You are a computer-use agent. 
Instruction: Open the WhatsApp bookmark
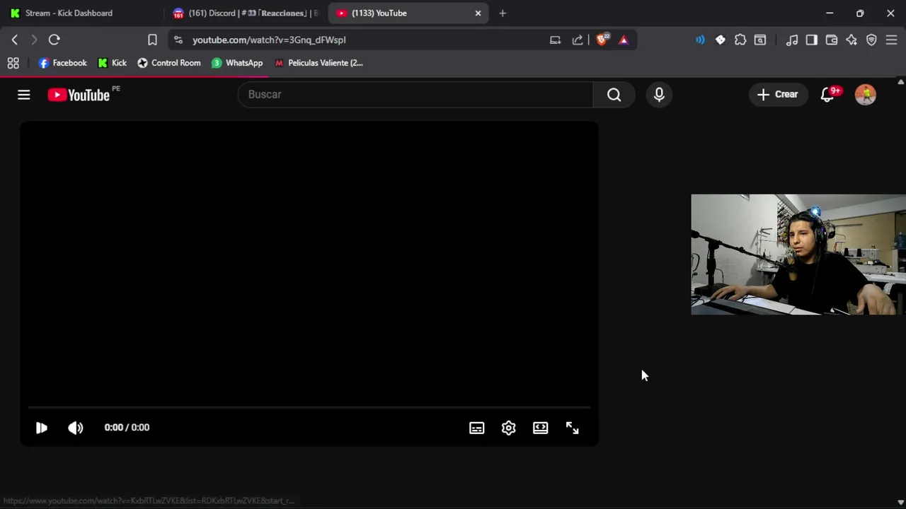pos(237,63)
